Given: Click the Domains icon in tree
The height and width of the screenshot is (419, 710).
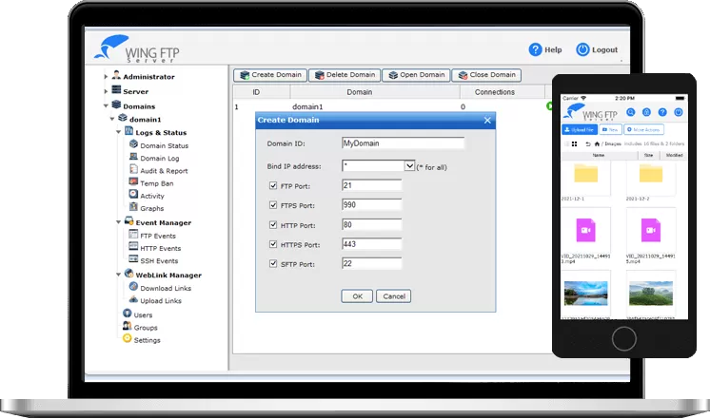Looking at the screenshot, I should pyautogui.click(x=116, y=105).
